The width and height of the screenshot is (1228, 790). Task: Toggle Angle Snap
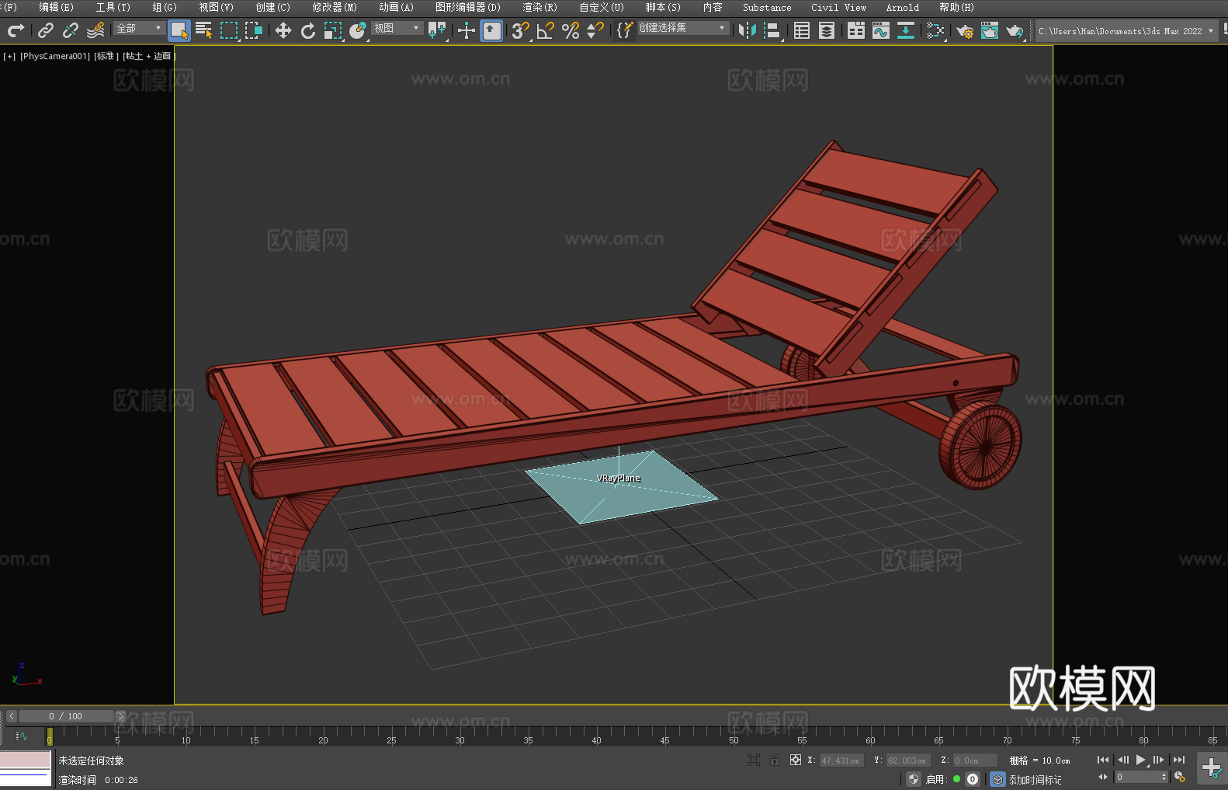(545, 30)
